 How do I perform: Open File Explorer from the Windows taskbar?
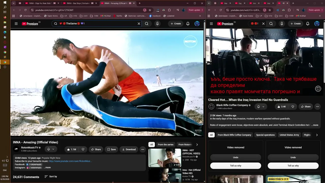pos(5,22)
